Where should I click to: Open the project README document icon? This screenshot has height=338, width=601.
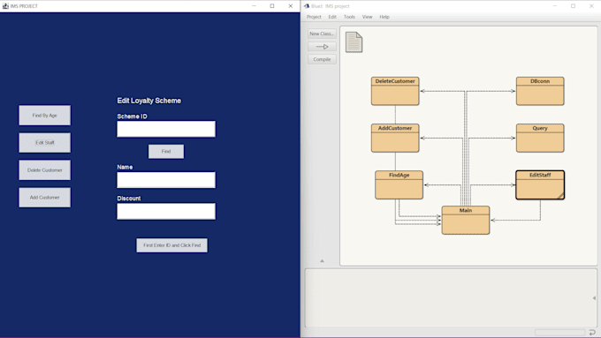(354, 42)
